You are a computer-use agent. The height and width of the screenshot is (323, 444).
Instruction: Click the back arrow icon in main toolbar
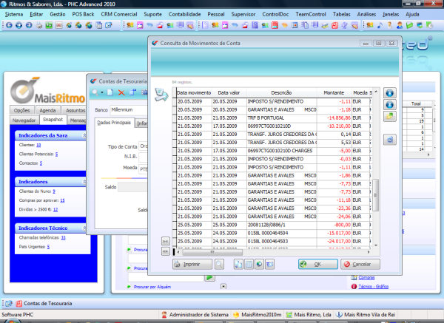[9, 25]
